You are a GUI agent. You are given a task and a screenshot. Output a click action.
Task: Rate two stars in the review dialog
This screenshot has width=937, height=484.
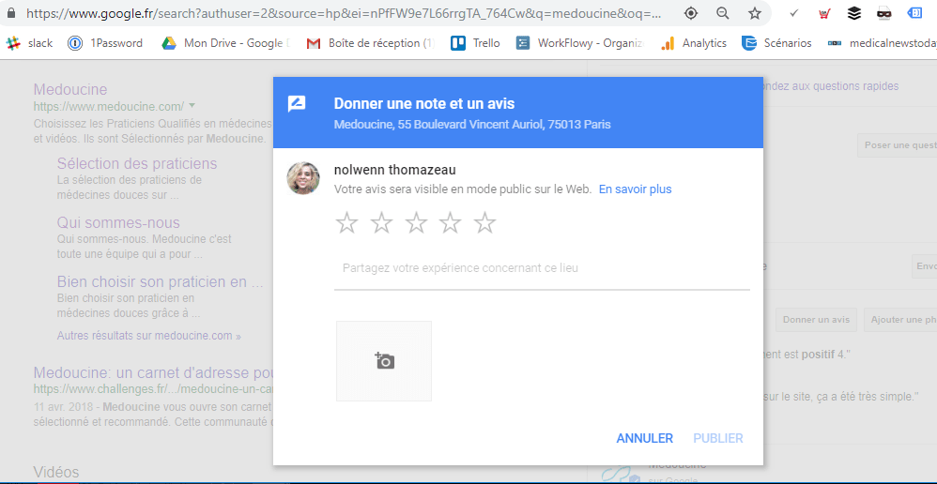381,223
